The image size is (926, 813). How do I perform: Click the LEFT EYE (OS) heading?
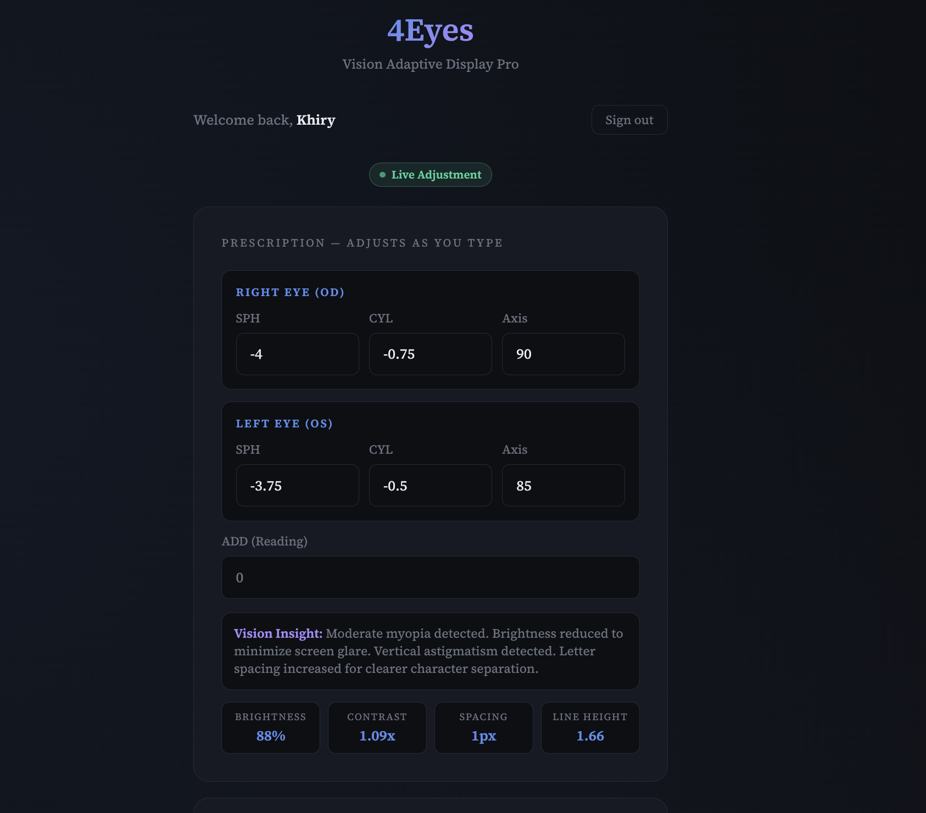[284, 424]
